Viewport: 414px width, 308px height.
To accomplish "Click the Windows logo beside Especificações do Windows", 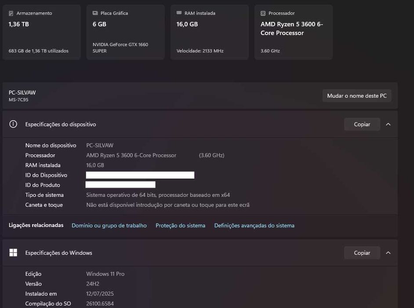I will click(x=13, y=253).
